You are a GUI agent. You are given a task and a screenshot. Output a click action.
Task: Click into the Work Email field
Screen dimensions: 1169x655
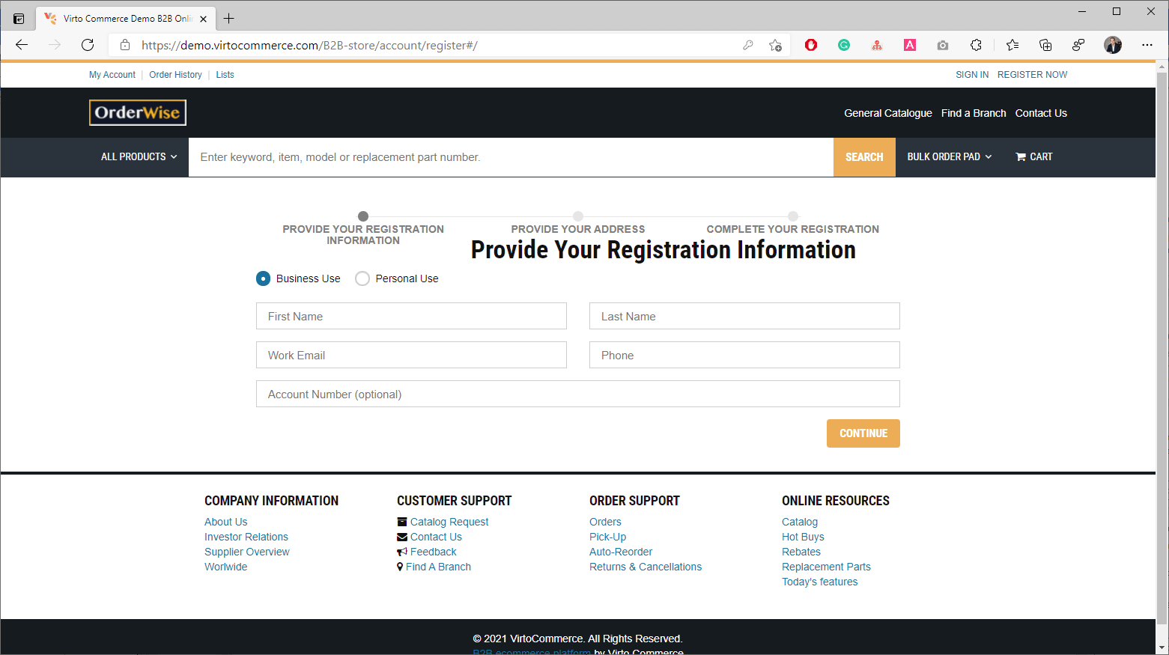(x=411, y=356)
